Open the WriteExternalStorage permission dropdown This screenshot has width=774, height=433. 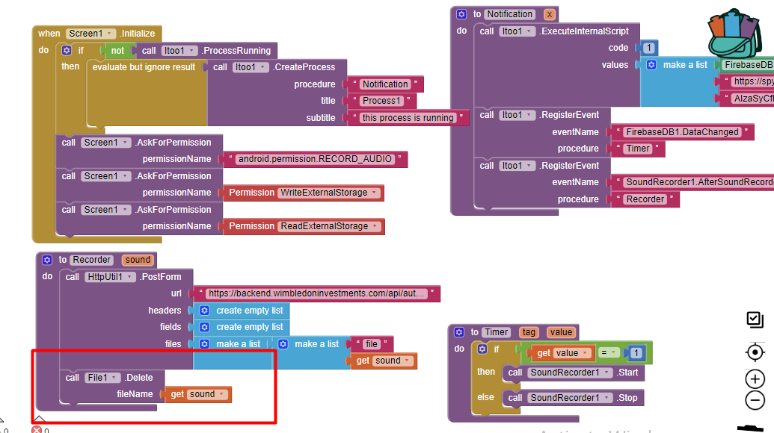tap(374, 193)
